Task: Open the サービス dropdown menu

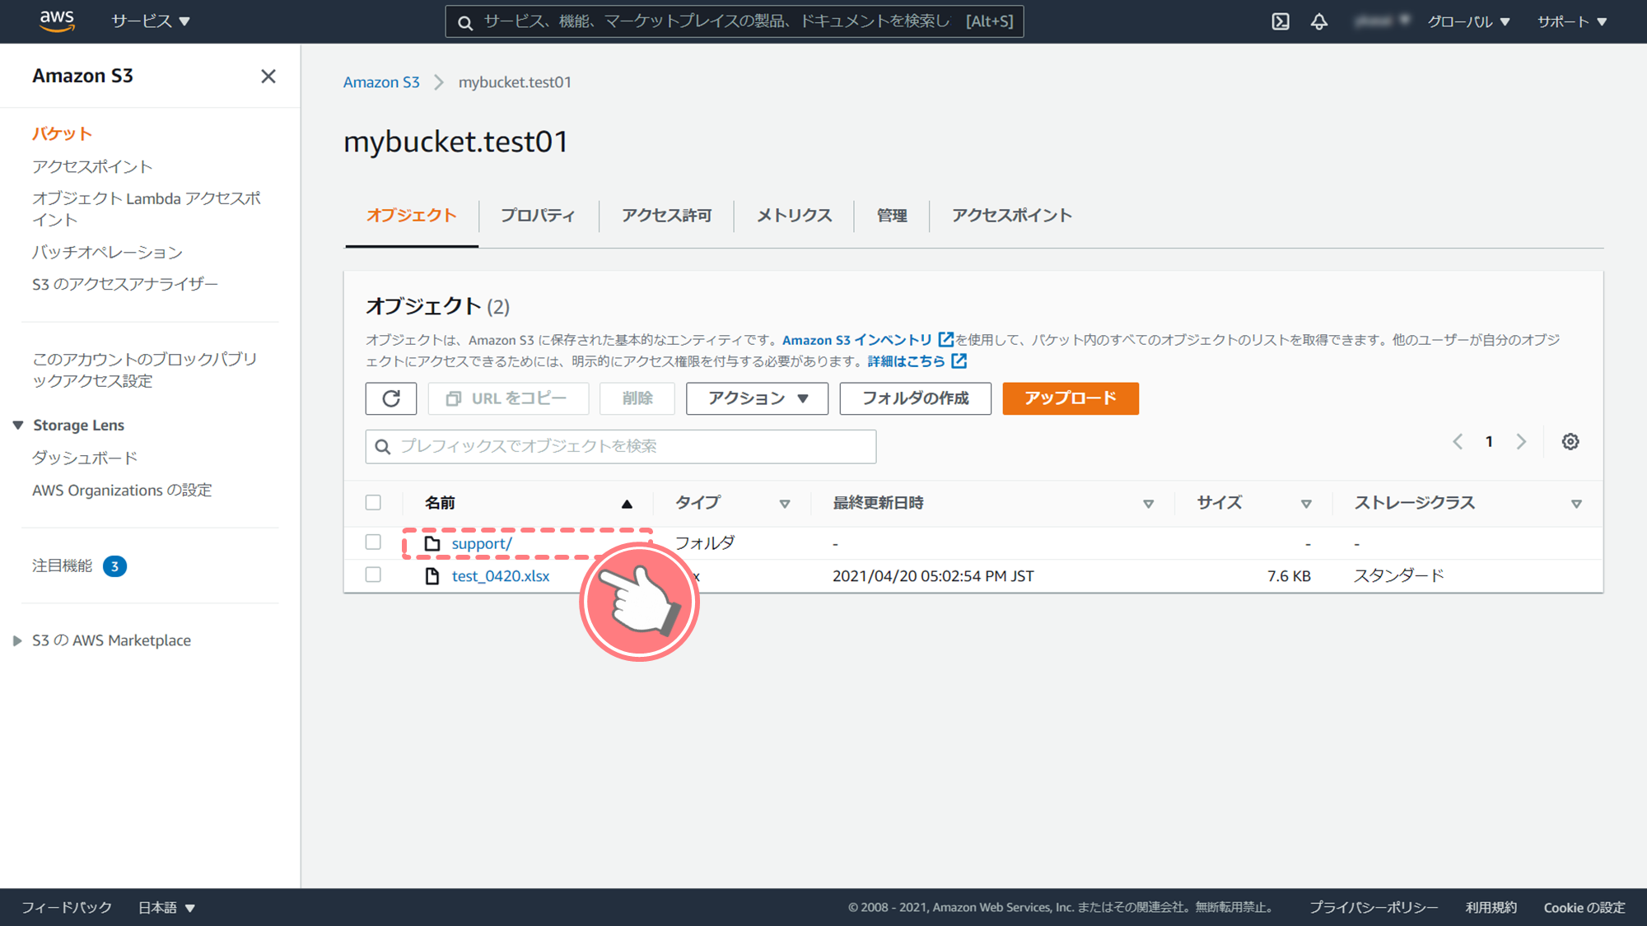Action: (x=151, y=21)
